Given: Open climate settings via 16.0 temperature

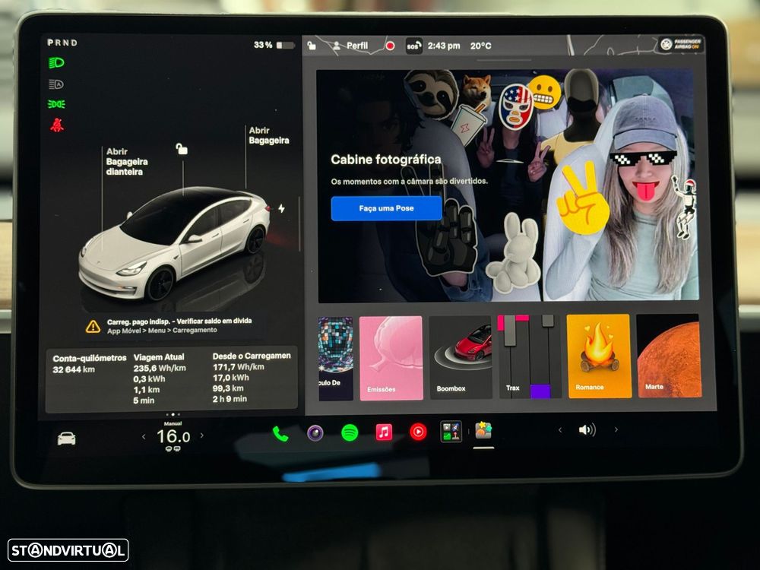Looking at the screenshot, I should tap(173, 437).
